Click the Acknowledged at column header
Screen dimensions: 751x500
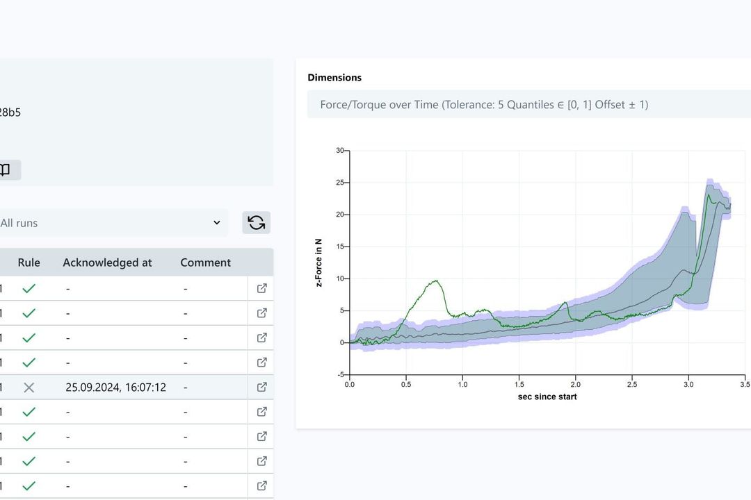click(x=107, y=262)
